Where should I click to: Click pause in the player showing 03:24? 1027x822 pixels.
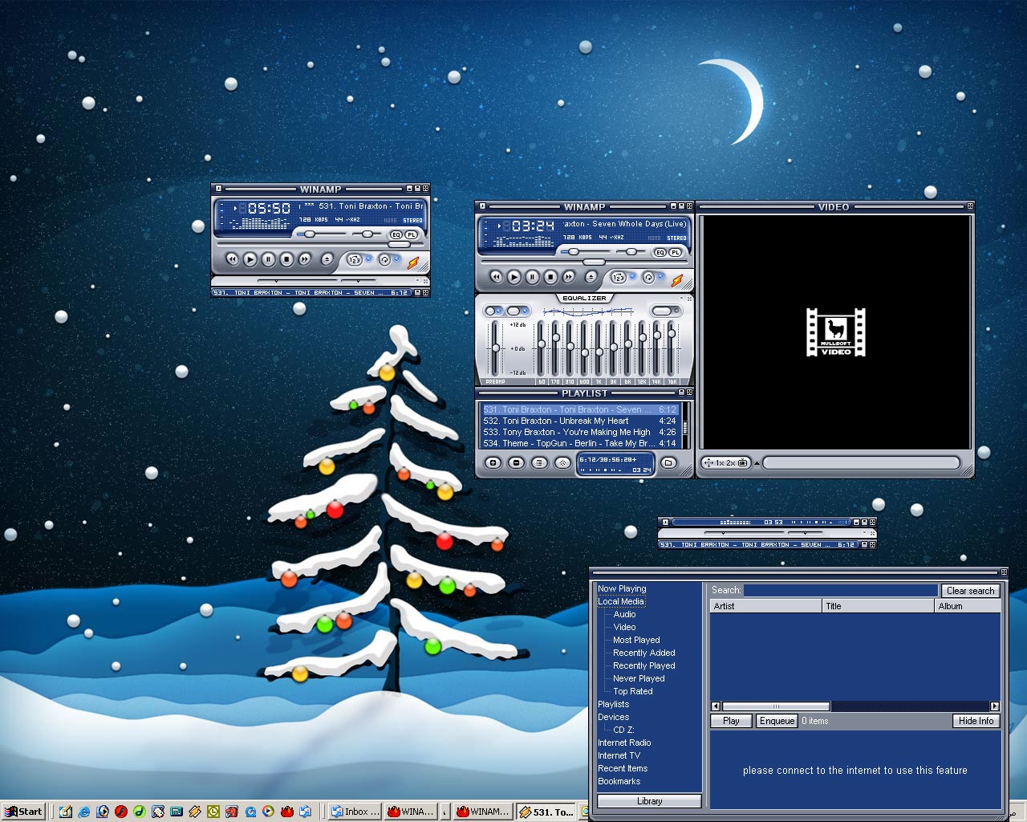(532, 277)
